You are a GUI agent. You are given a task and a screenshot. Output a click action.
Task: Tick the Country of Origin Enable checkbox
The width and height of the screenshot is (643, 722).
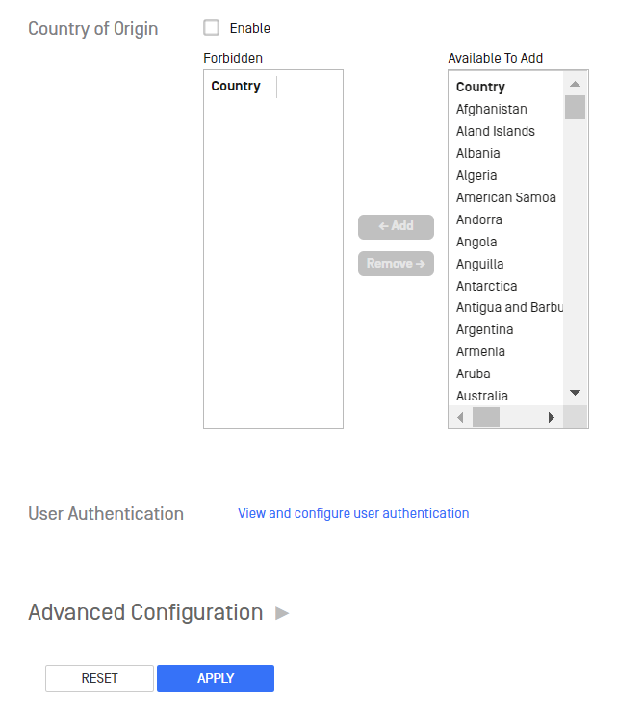click(x=211, y=28)
